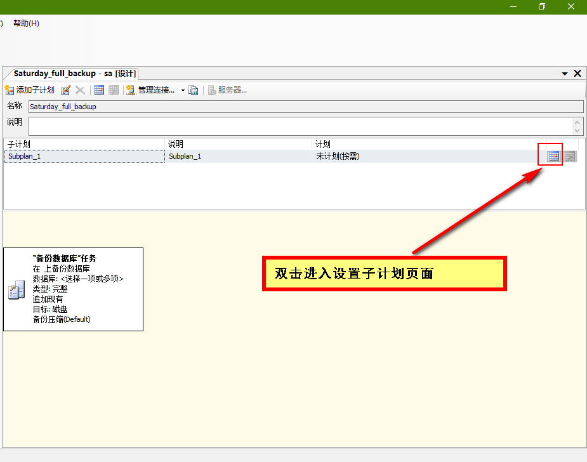Select the Back Up Database task box

coord(73,289)
